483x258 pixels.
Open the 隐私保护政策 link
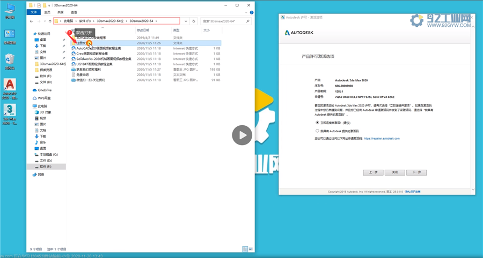[413, 192]
